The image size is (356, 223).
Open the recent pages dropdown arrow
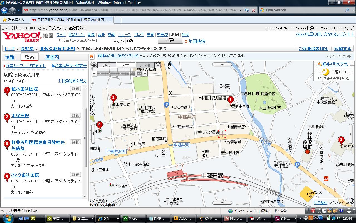18,10
